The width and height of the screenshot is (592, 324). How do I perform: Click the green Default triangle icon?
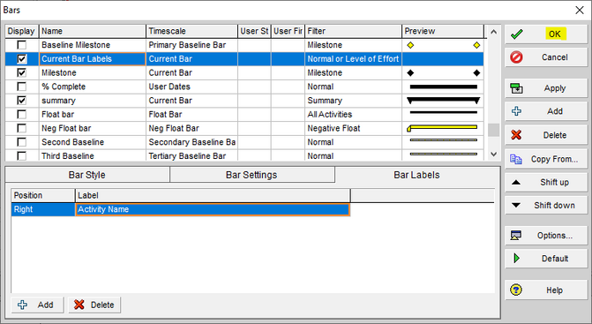(516, 259)
